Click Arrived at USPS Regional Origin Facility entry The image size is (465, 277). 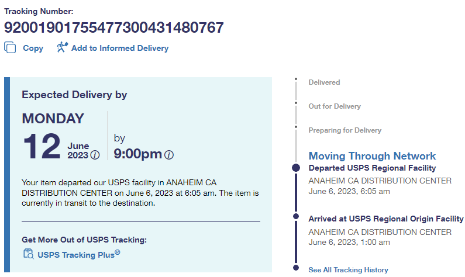click(386, 219)
